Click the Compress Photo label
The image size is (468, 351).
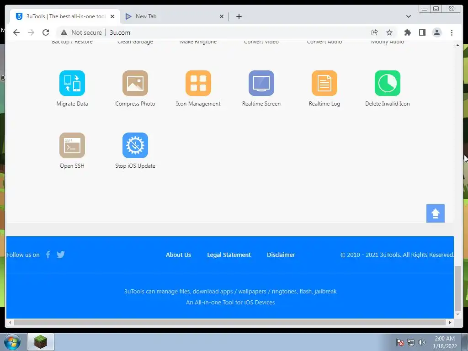click(135, 104)
